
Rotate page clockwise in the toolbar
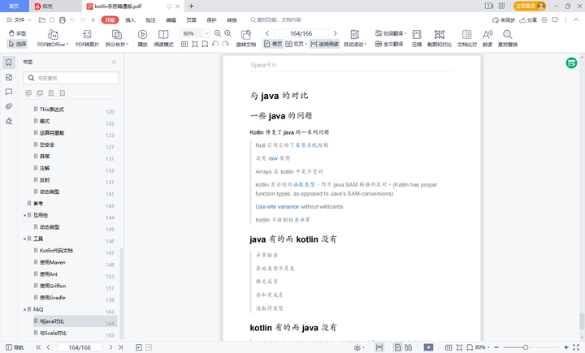point(225,44)
